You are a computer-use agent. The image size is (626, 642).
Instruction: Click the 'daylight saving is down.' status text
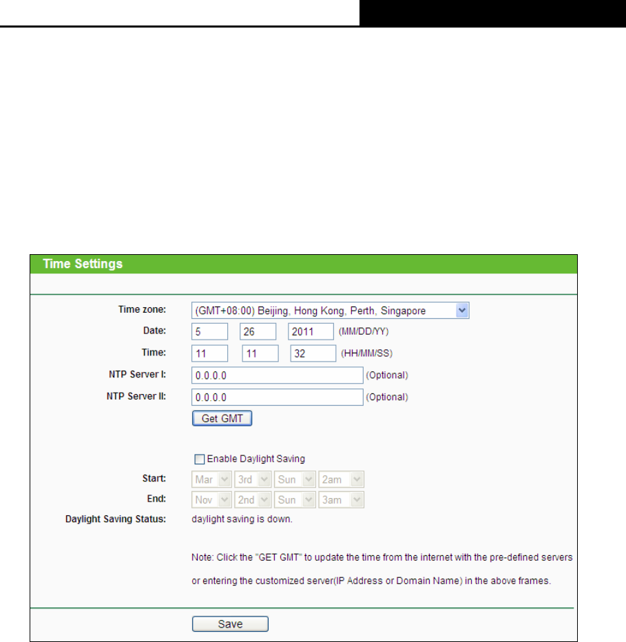coord(242,519)
